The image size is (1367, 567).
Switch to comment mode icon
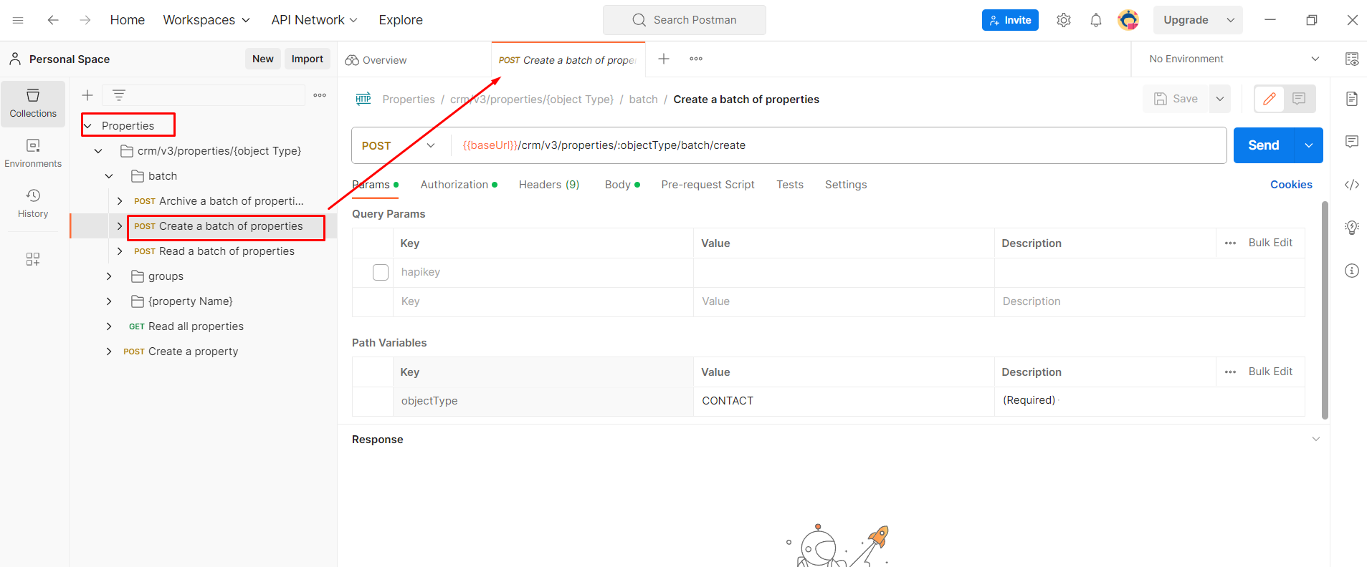tap(1299, 99)
